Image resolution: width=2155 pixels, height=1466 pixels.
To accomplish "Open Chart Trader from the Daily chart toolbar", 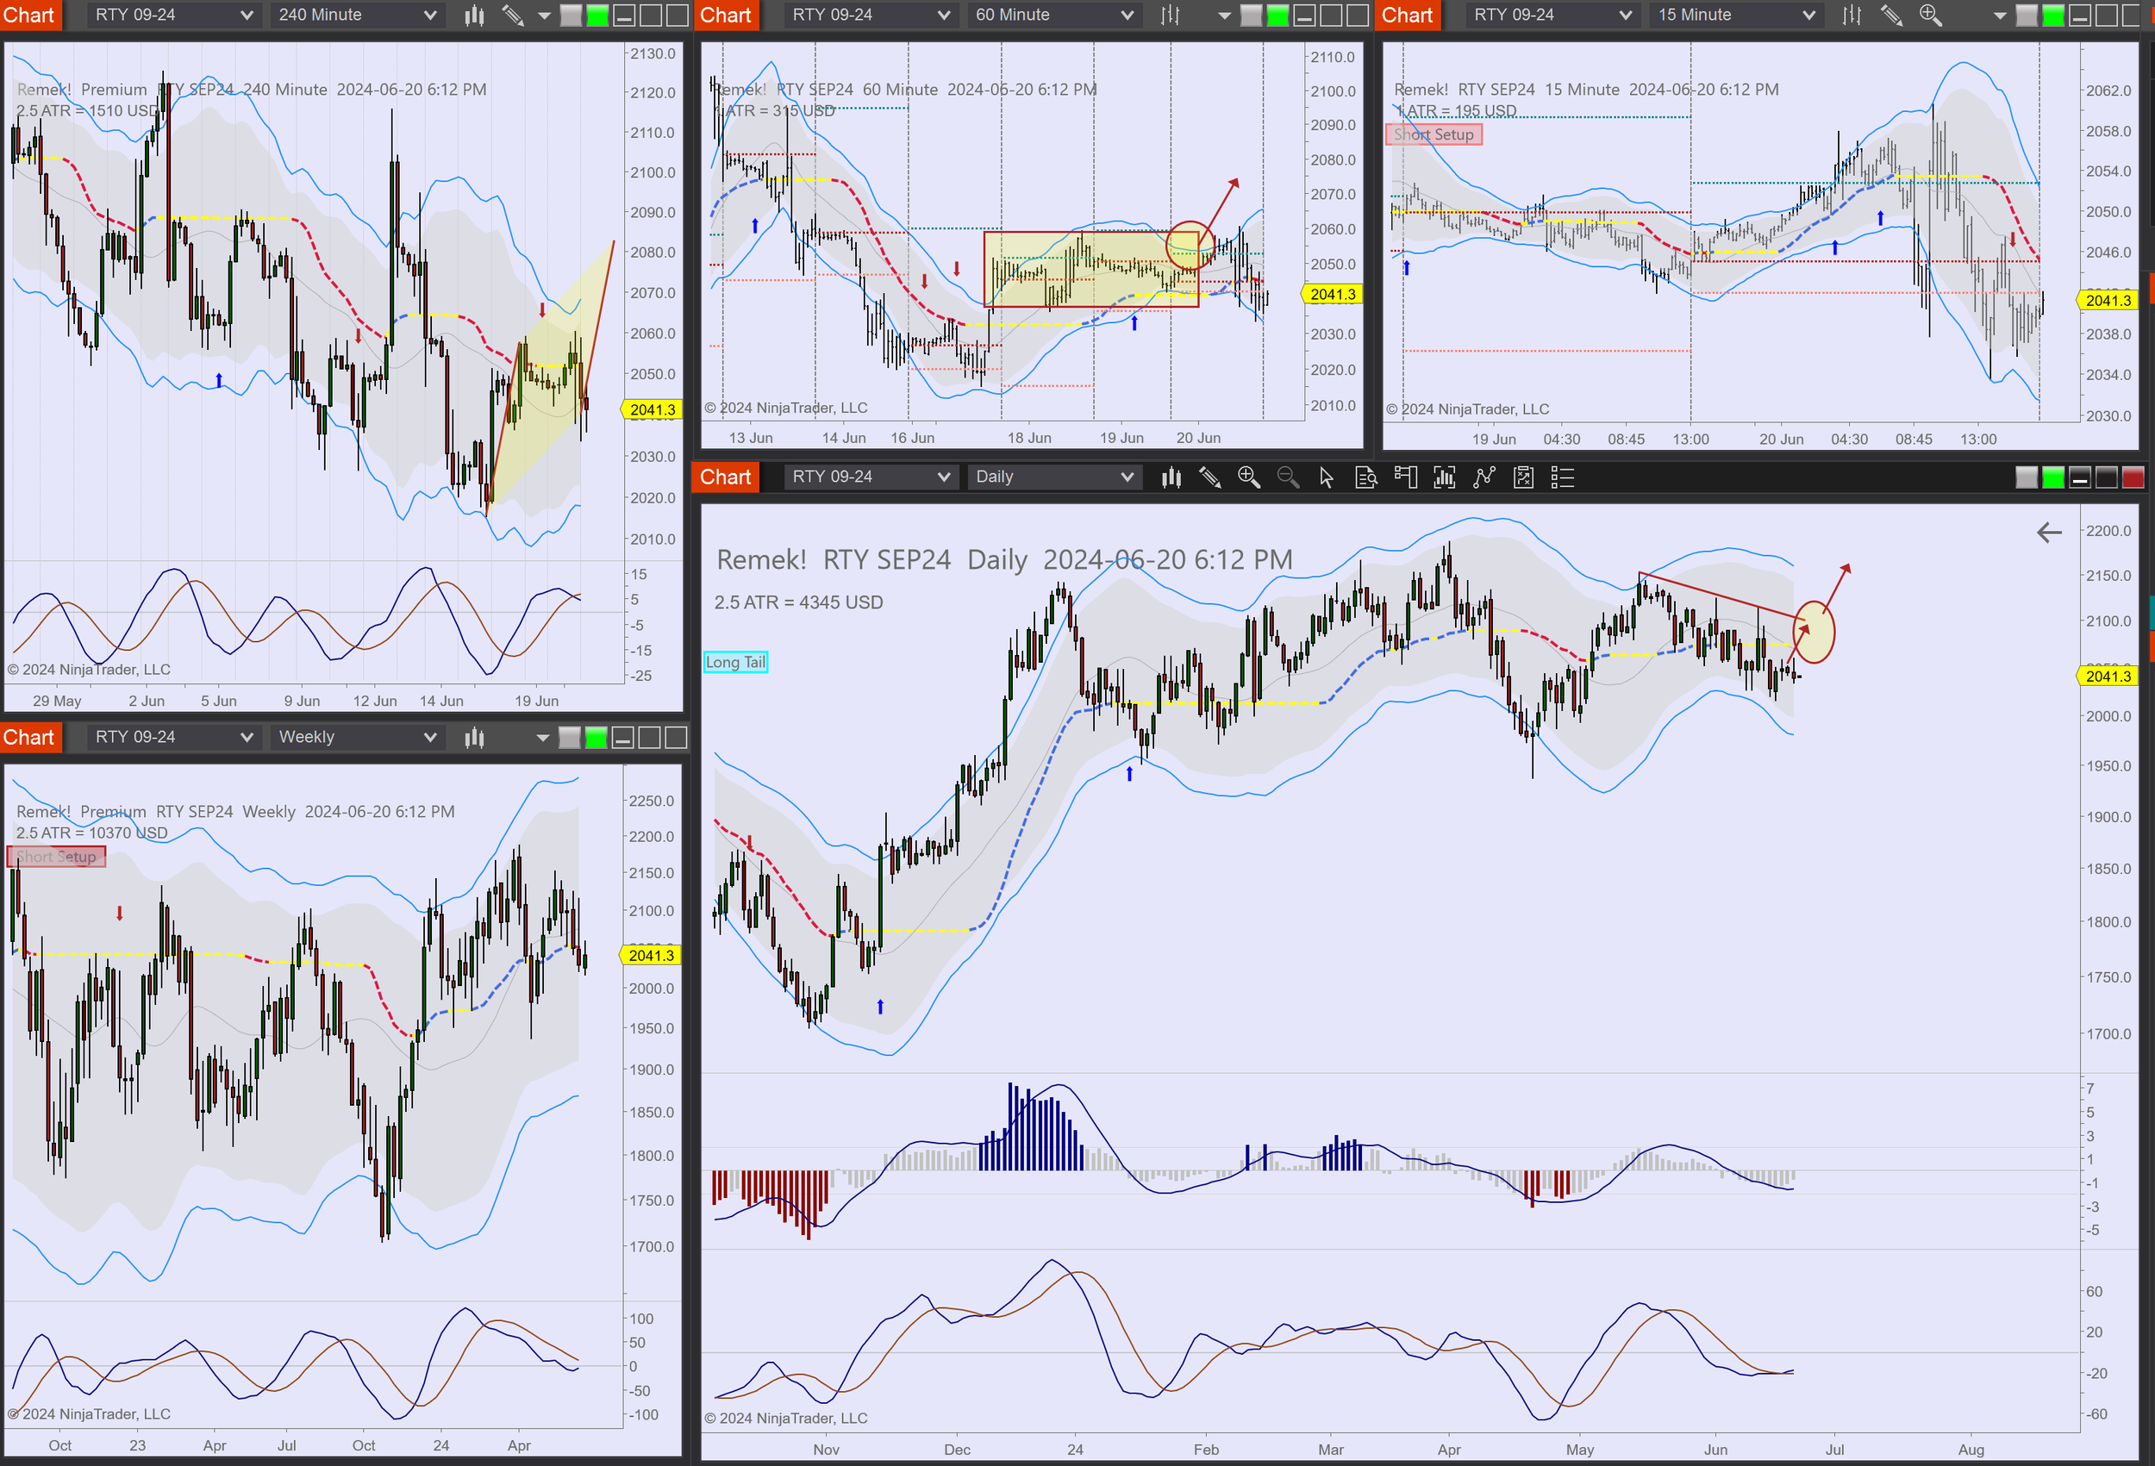I will [1405, 477].
